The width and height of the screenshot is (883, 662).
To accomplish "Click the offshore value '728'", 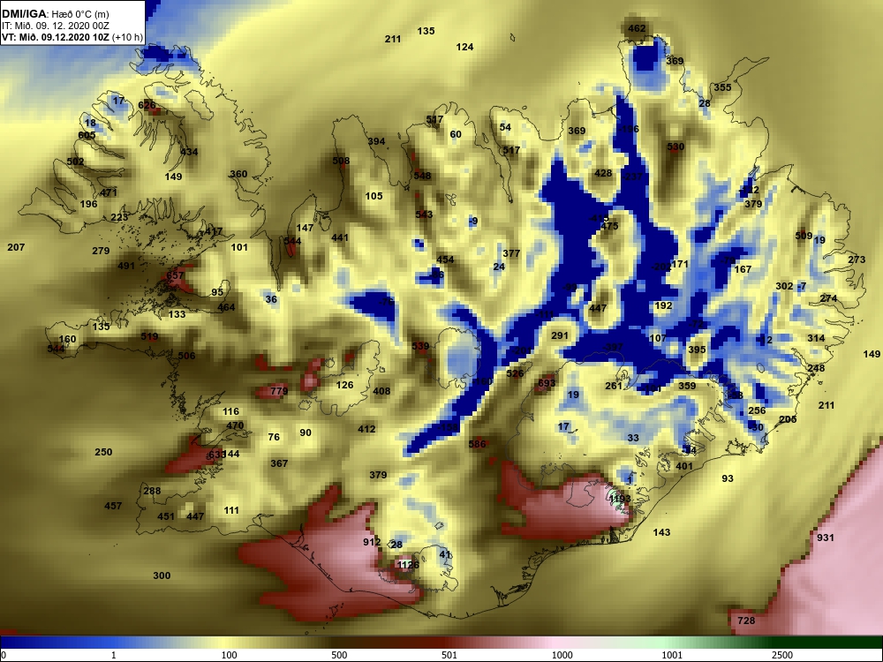I will (746, 621).
